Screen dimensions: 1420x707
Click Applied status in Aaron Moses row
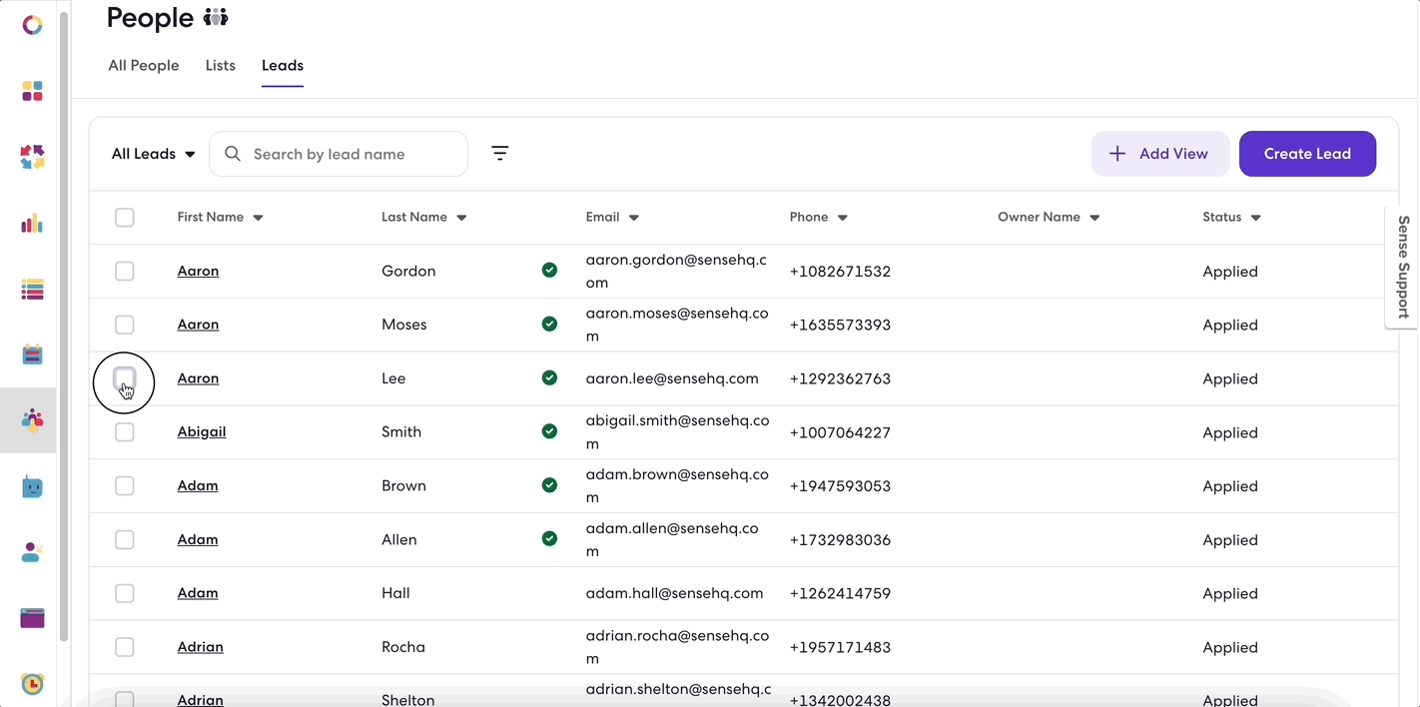[1230, 325]
